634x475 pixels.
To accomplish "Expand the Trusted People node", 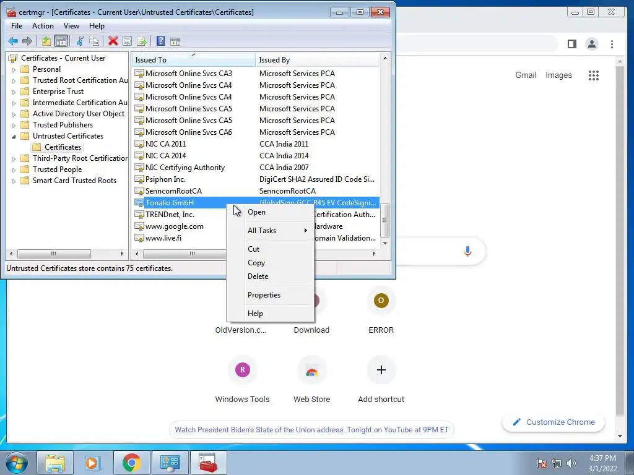I will coord(14,170).
